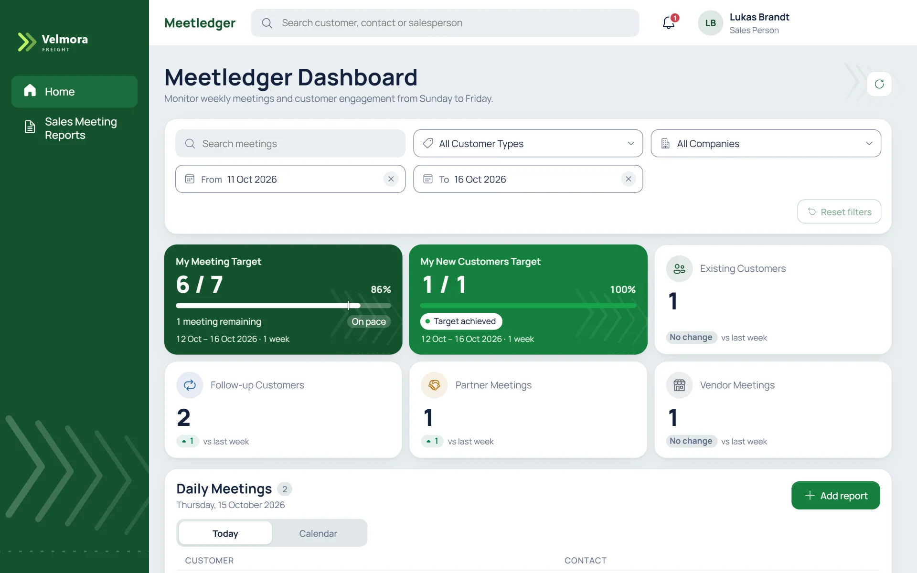Click the My Meeting Target progress bar

pos(283,306)
